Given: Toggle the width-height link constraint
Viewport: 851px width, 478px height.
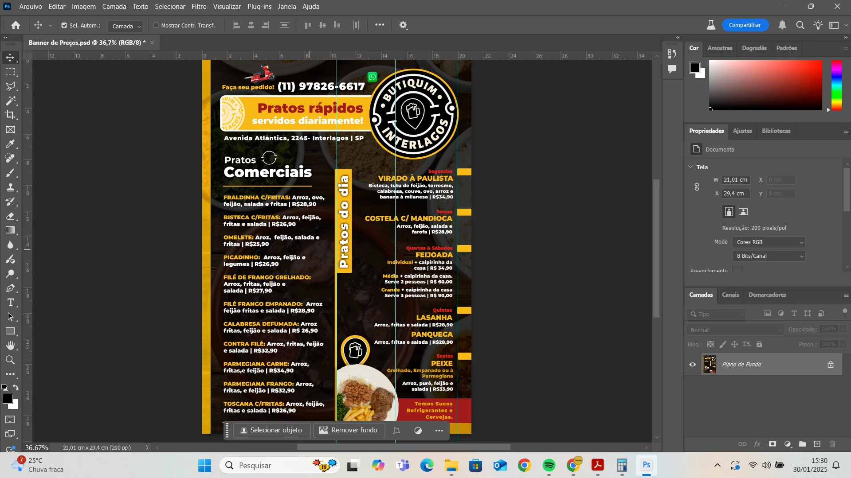Looking at the screenshot, I should coord(697,187).
